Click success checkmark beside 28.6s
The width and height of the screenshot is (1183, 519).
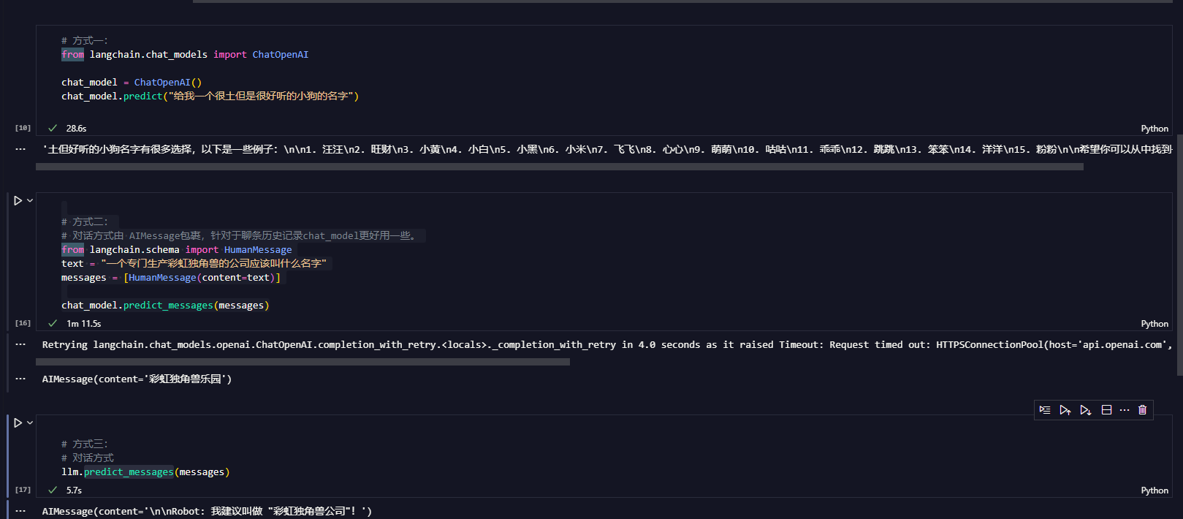click(x=53, y=128)
